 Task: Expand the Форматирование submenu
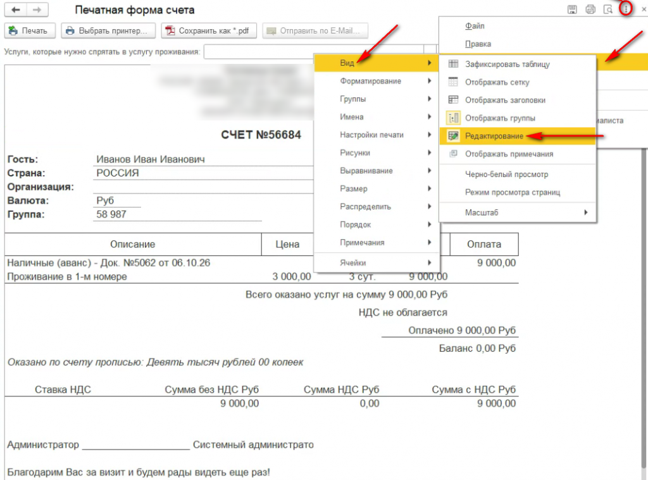pos(376,81)
